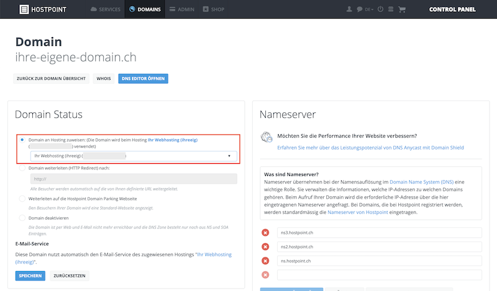
Task: Click the Nameserver heading
Action: click(x=288, y=114)
